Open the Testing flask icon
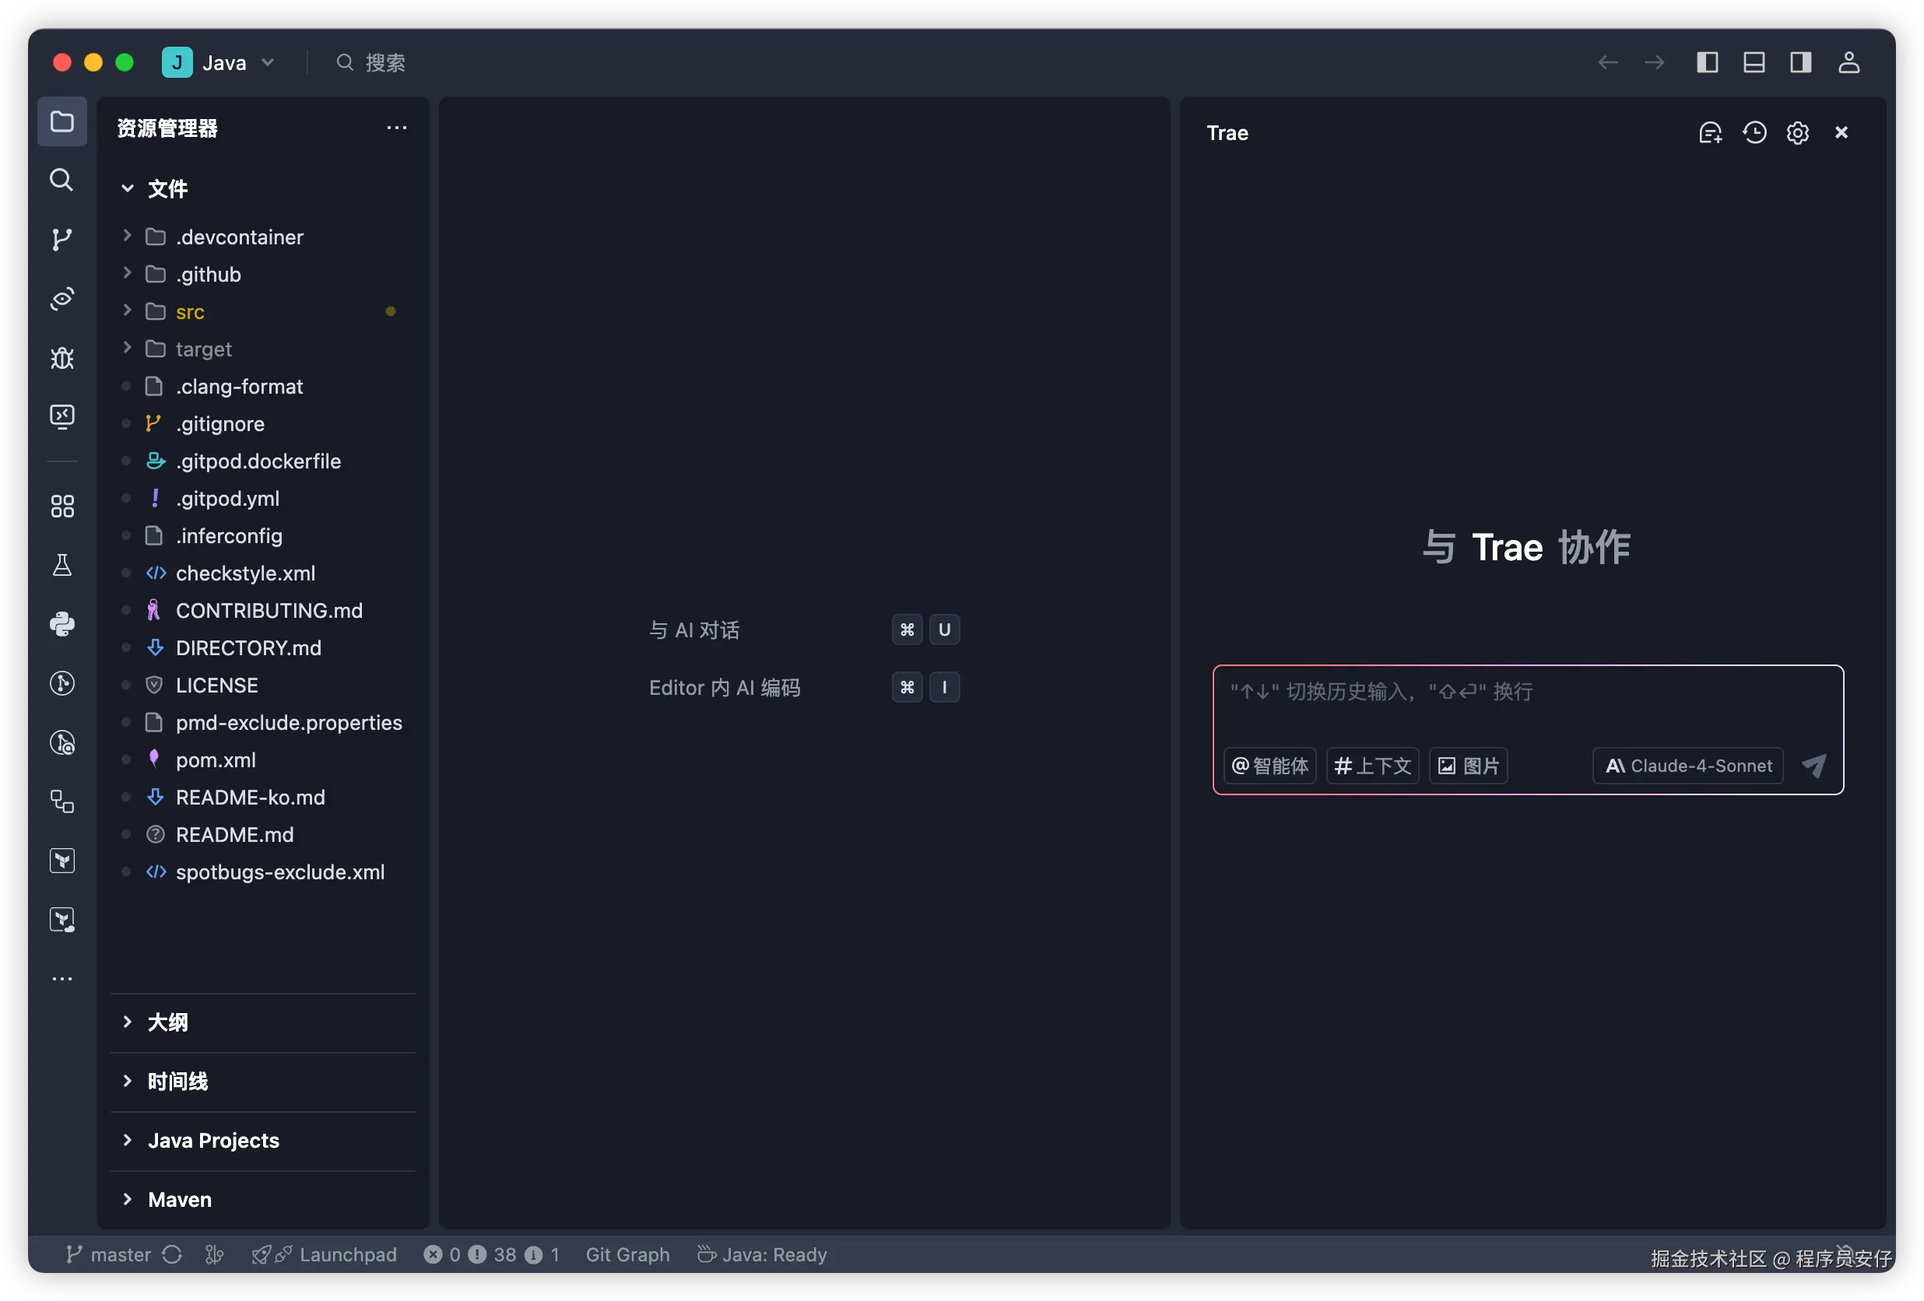Screen dimensions: 1924x1301 coord(62,565)
